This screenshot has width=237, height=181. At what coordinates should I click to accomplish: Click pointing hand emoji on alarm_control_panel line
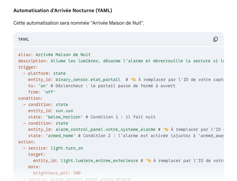[x=166, y=129]
